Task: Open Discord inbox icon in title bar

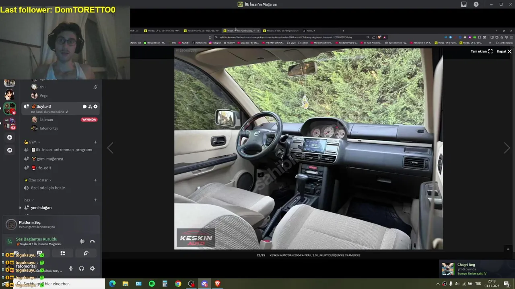Action: click(464, 4)
